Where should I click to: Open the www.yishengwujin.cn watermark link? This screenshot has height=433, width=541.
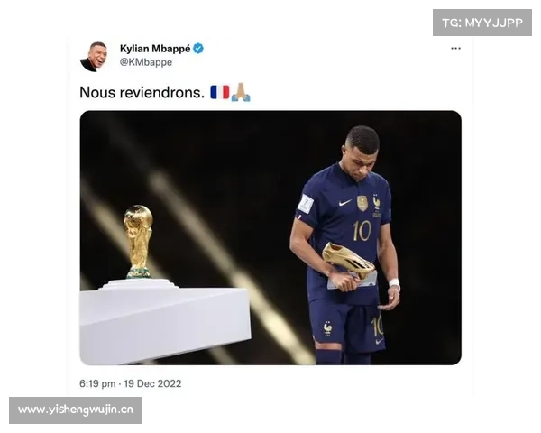point(76,410)
